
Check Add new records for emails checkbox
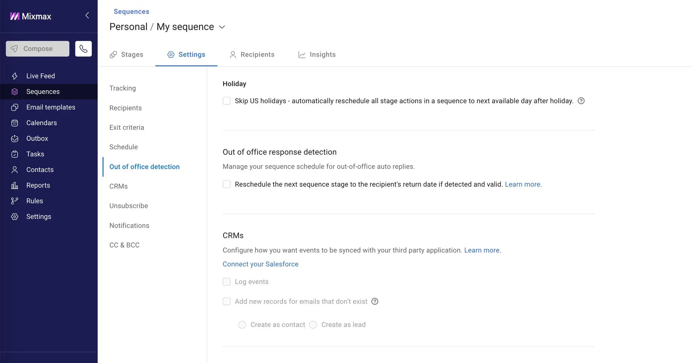point(227,302)
